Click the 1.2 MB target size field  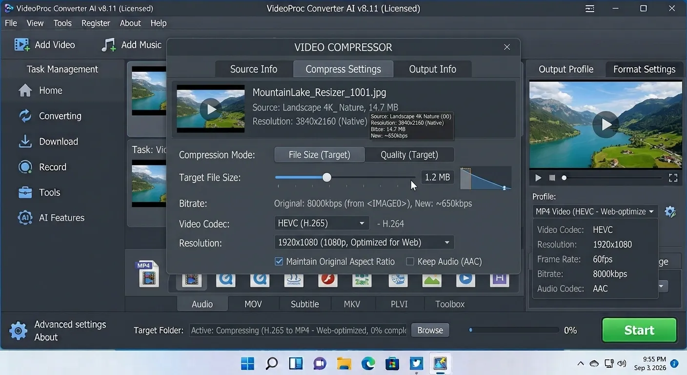437,177
